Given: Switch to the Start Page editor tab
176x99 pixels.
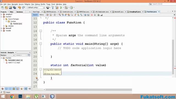Looking at the screenshot, I should click(x=36, y=12).
